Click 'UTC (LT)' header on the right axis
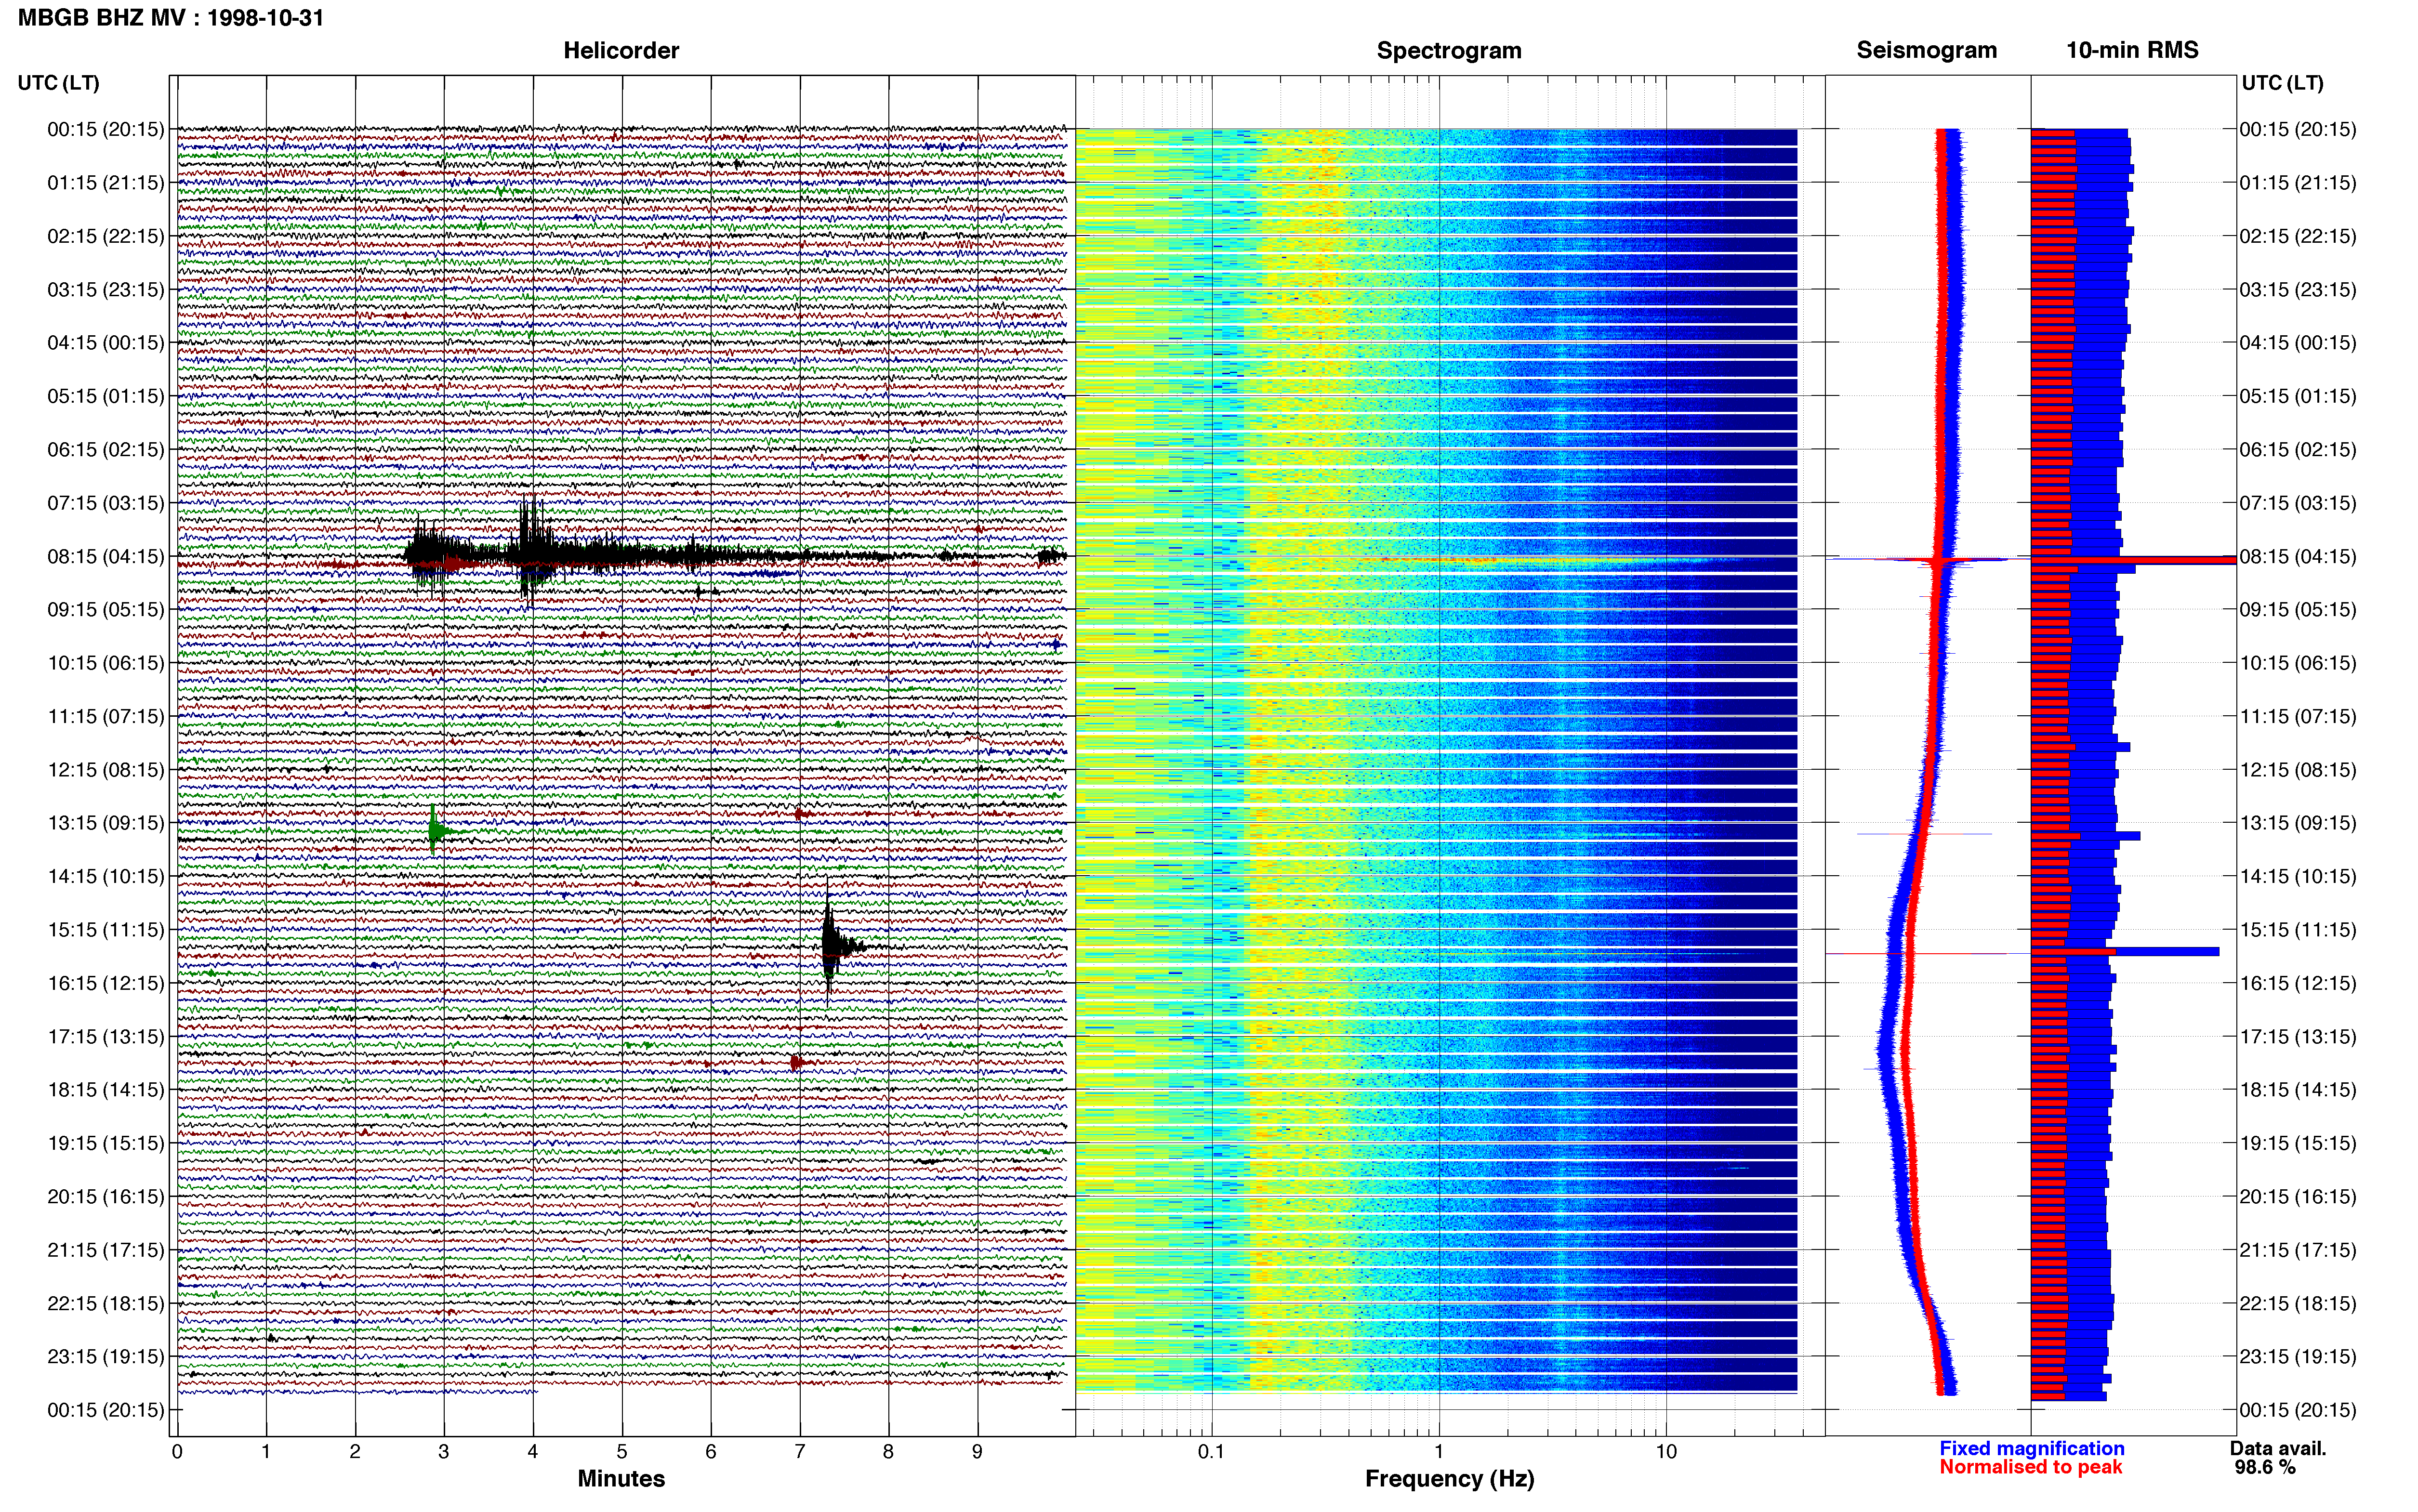The image size is (2418, 1512). click(x=2282, y=83)
